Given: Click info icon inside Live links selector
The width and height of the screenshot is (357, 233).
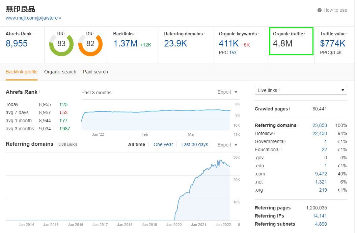Looking at the screenshot, I should point(279,90).
